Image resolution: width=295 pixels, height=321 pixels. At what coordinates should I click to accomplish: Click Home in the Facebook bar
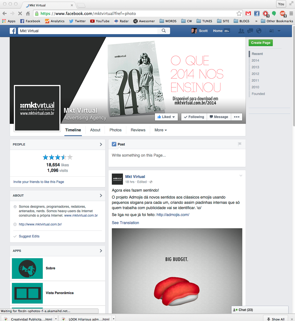tap(218, 31)
